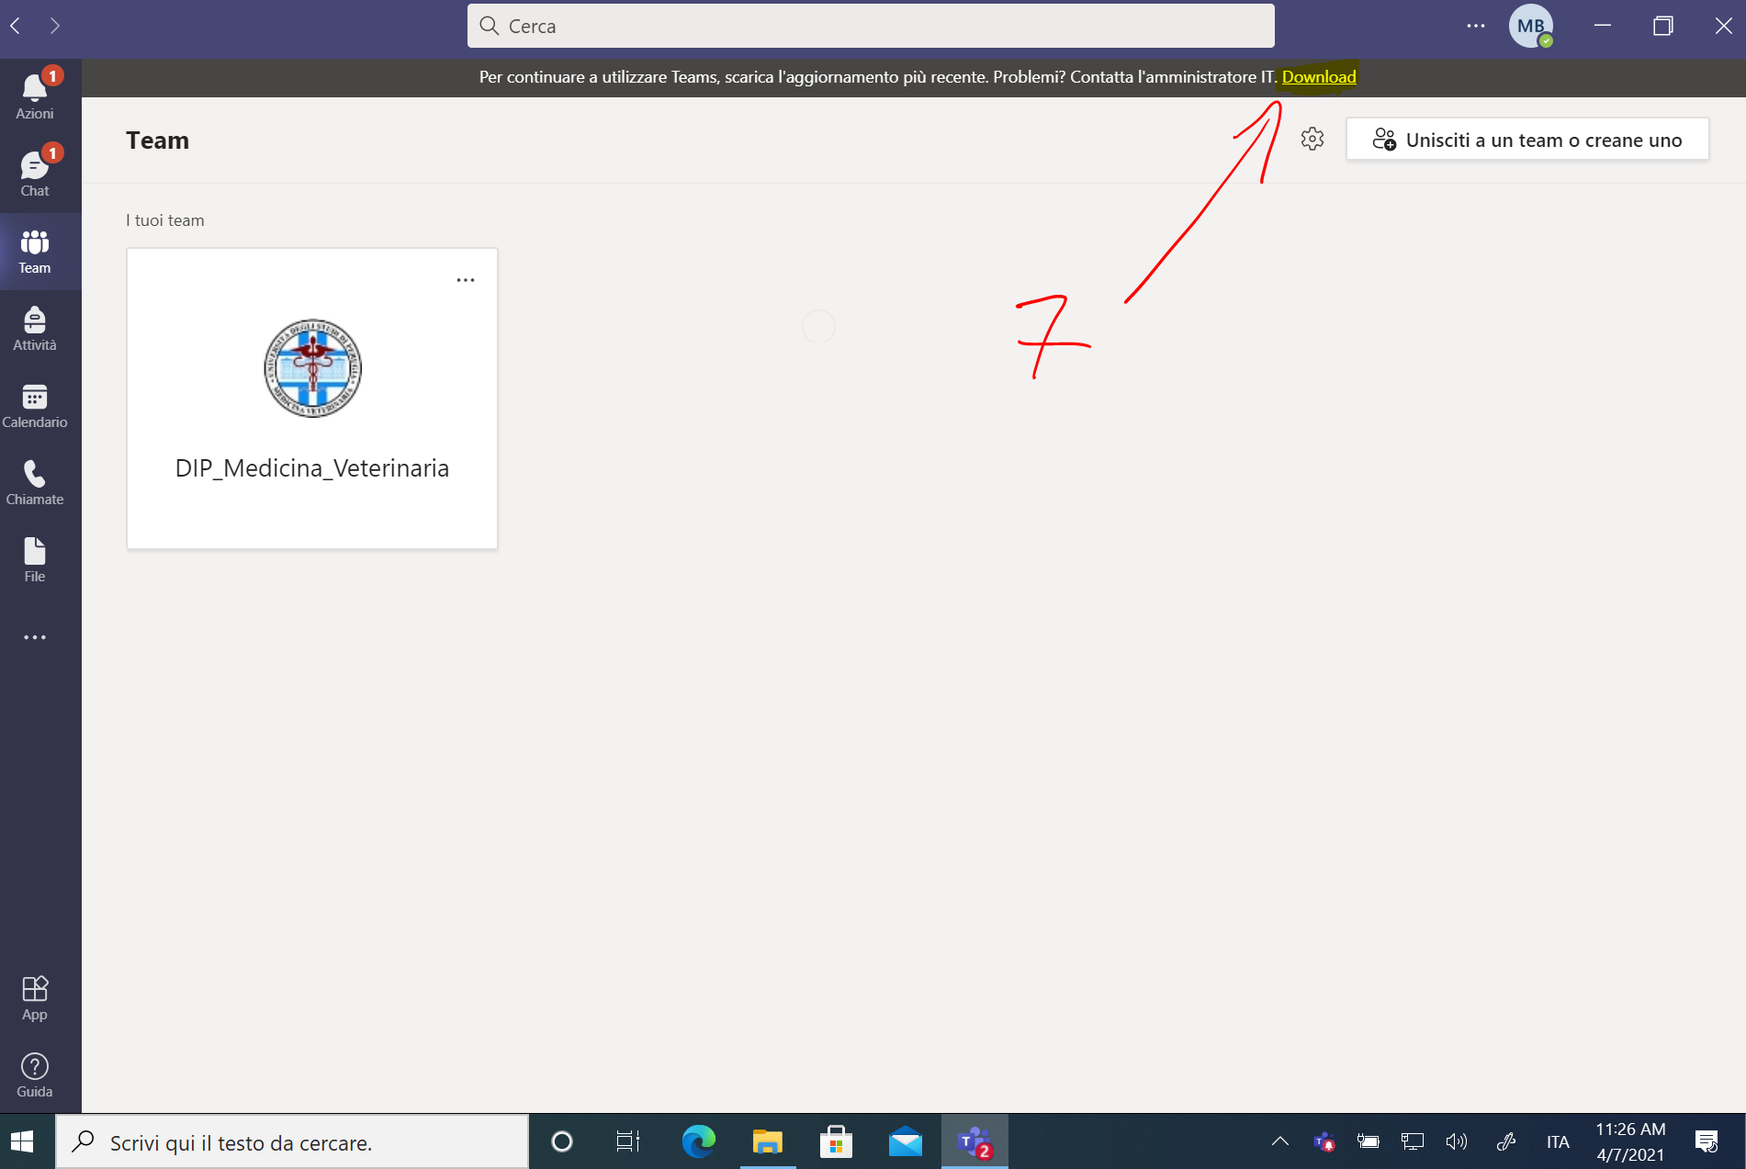The image size is (1746, 1169).
Task: Click the team settings gear icon
Action: point(1312,139)
